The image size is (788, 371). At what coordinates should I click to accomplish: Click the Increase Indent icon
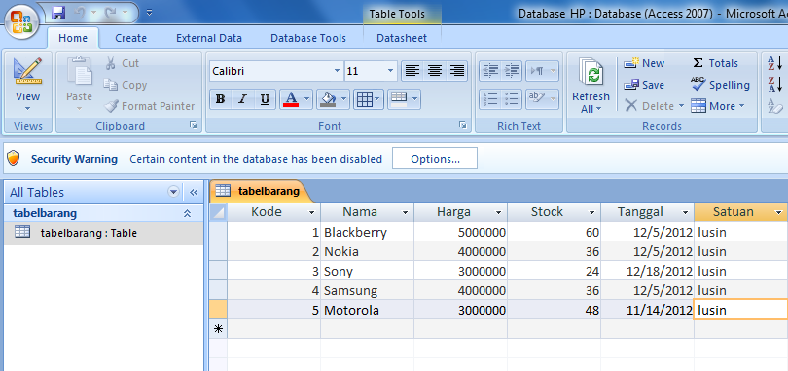point(512,71)
